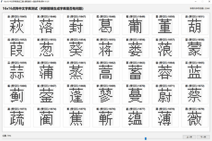
Task: Select glyph bitmap for index 1854
Action: point(76,49)
